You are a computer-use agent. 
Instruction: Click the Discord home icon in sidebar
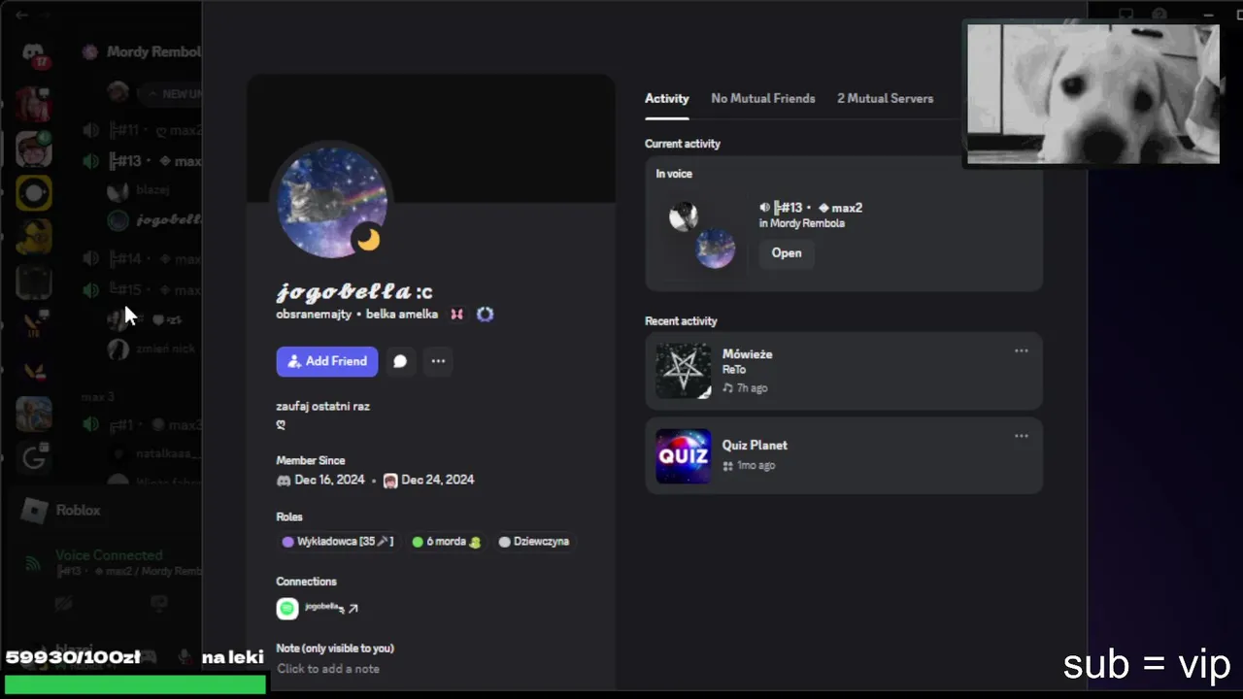tap(34, 54)
